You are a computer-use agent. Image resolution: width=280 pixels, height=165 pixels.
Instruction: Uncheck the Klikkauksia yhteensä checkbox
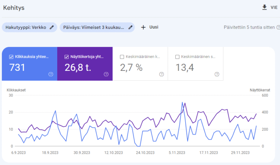click(11, 57)
